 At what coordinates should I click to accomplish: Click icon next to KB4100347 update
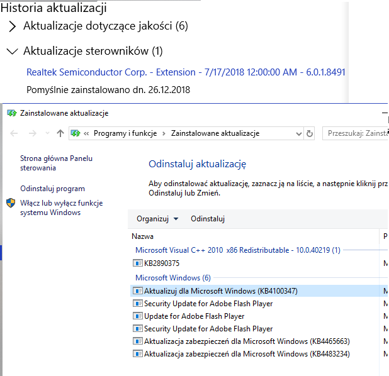coord(138,290)
